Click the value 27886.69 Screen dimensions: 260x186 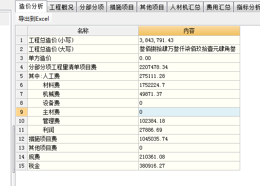coord(189,130)
